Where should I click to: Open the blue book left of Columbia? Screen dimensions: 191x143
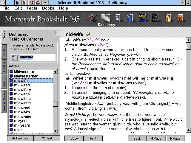point(130,18)
